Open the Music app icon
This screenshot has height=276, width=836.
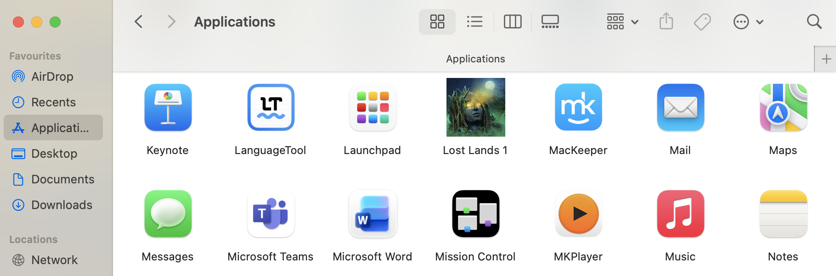681,214
